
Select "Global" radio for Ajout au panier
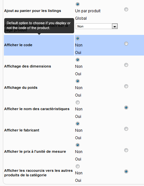click(x=126, y=9)
